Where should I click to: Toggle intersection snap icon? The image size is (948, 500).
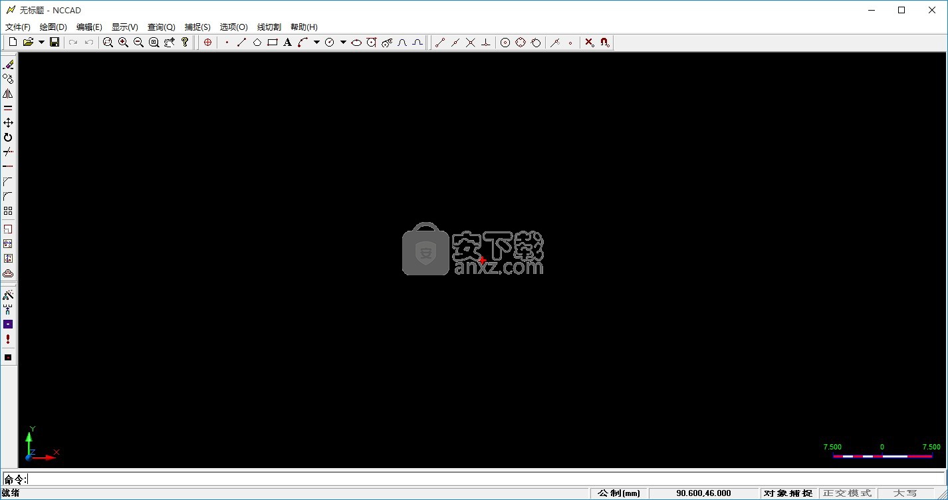pos(471,43)
